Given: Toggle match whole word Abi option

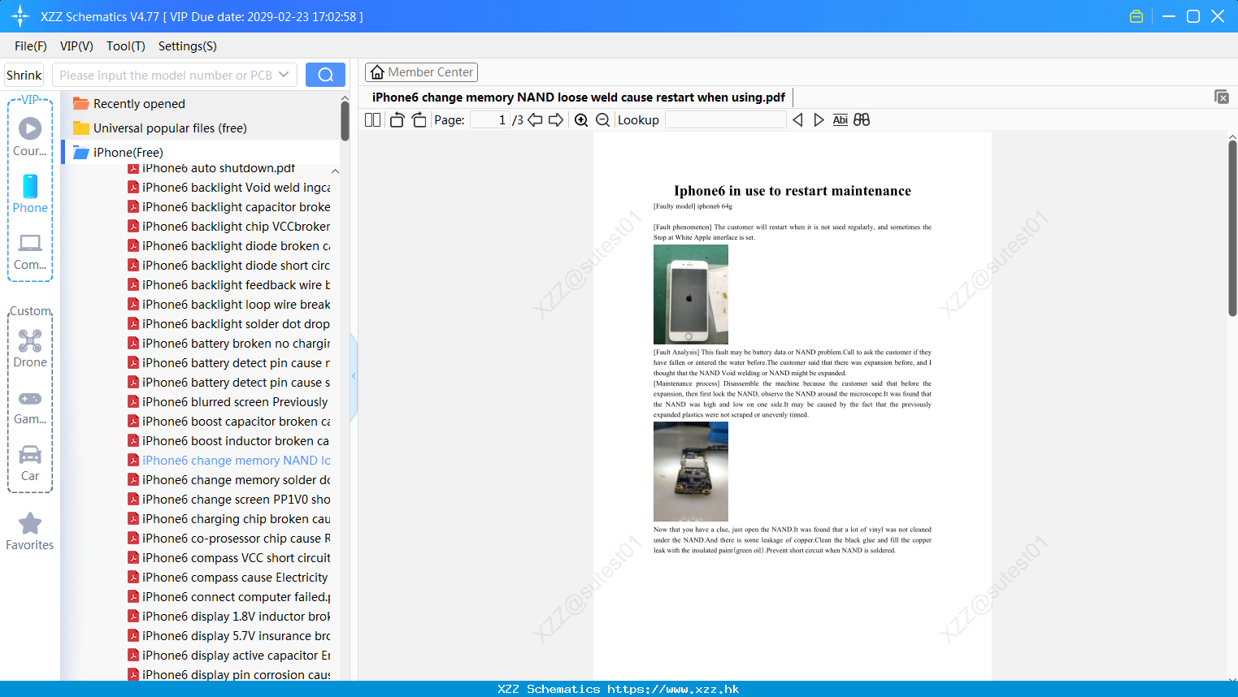Looking at the screenshot, I should pyautogui.click(x=841, y=119).
